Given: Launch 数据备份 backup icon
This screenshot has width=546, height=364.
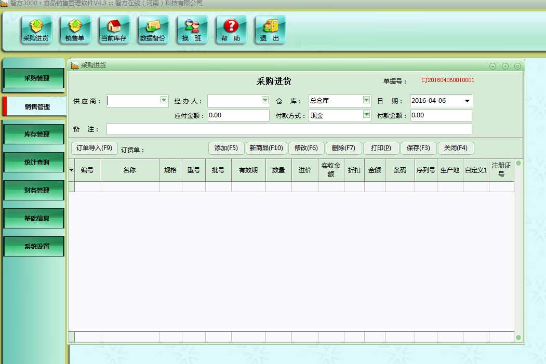Looking at the screenshot, I should [153, 30].
